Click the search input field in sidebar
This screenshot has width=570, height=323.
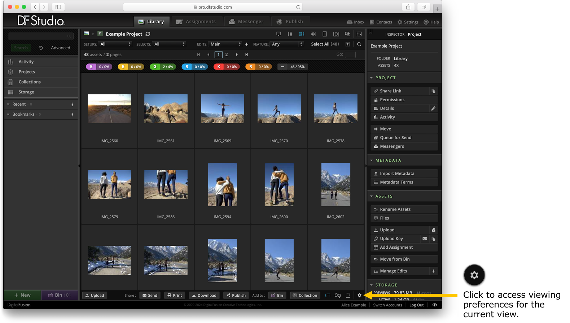tap(40, 36)
